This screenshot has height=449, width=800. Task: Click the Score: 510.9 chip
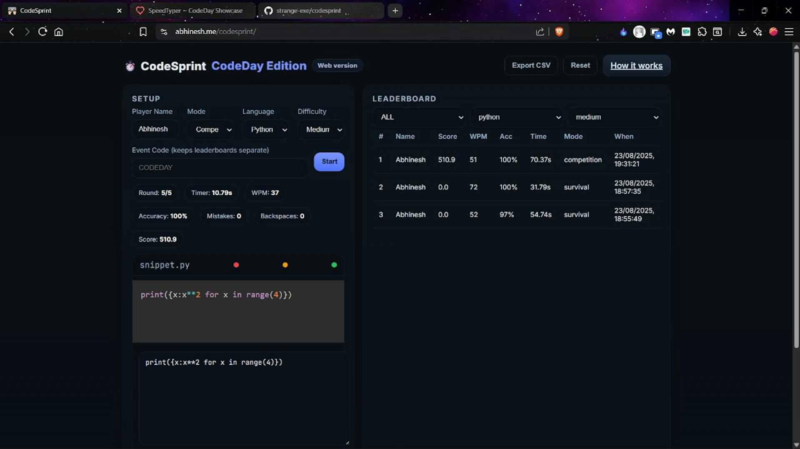157,239
